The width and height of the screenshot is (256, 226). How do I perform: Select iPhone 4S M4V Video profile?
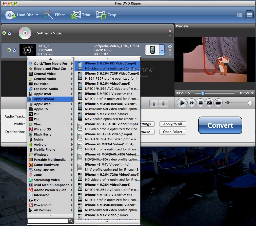coord(107,167)
